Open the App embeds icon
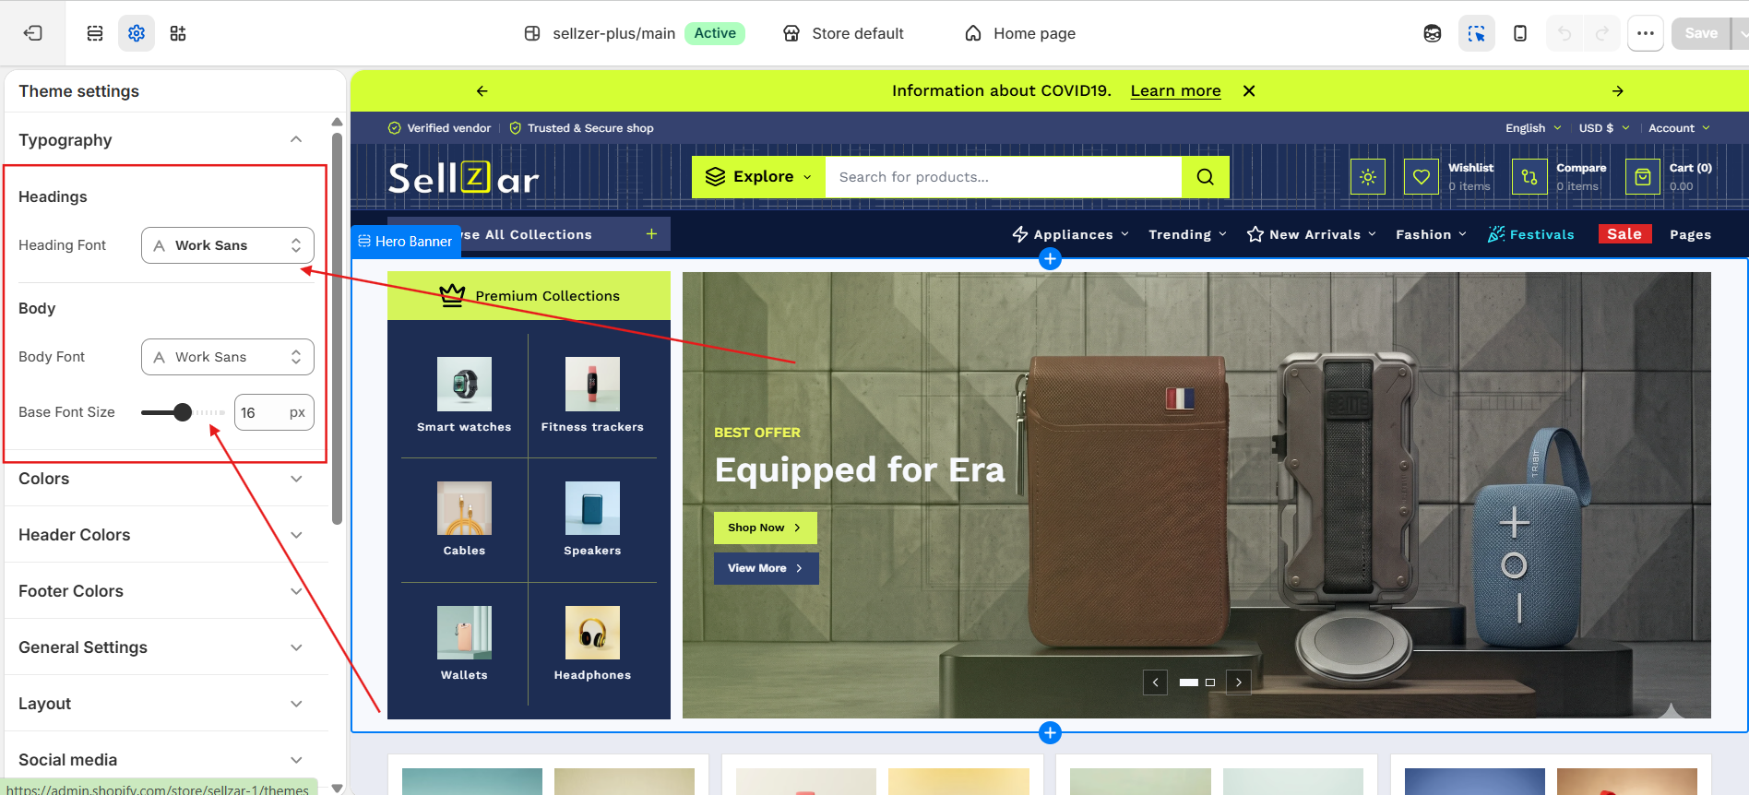The height and width of the screenshot is (795, 1749). 178,33
